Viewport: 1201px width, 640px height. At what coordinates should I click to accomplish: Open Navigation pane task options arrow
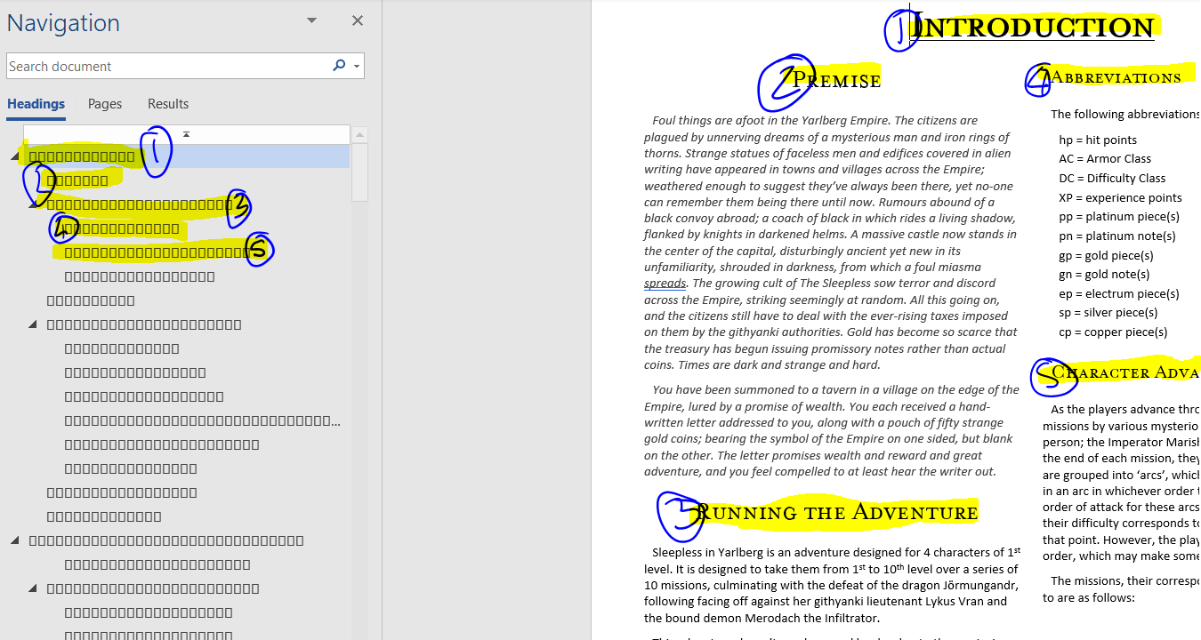(311, 20)
